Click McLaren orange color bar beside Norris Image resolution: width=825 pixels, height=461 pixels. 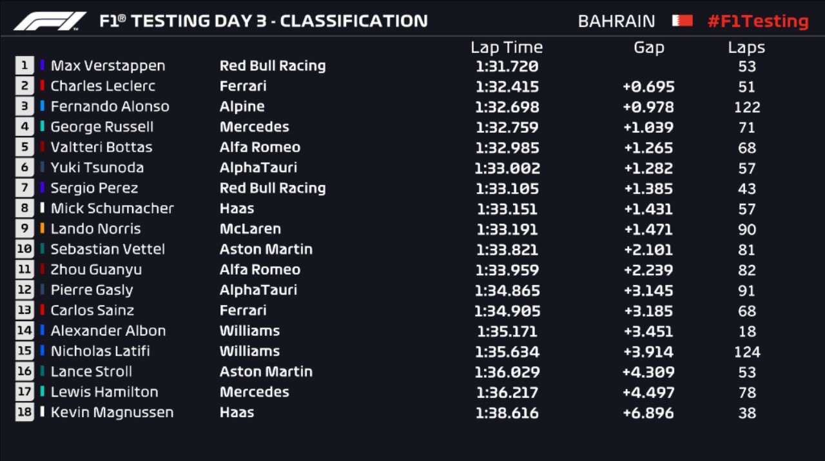(x=43, y=228)
